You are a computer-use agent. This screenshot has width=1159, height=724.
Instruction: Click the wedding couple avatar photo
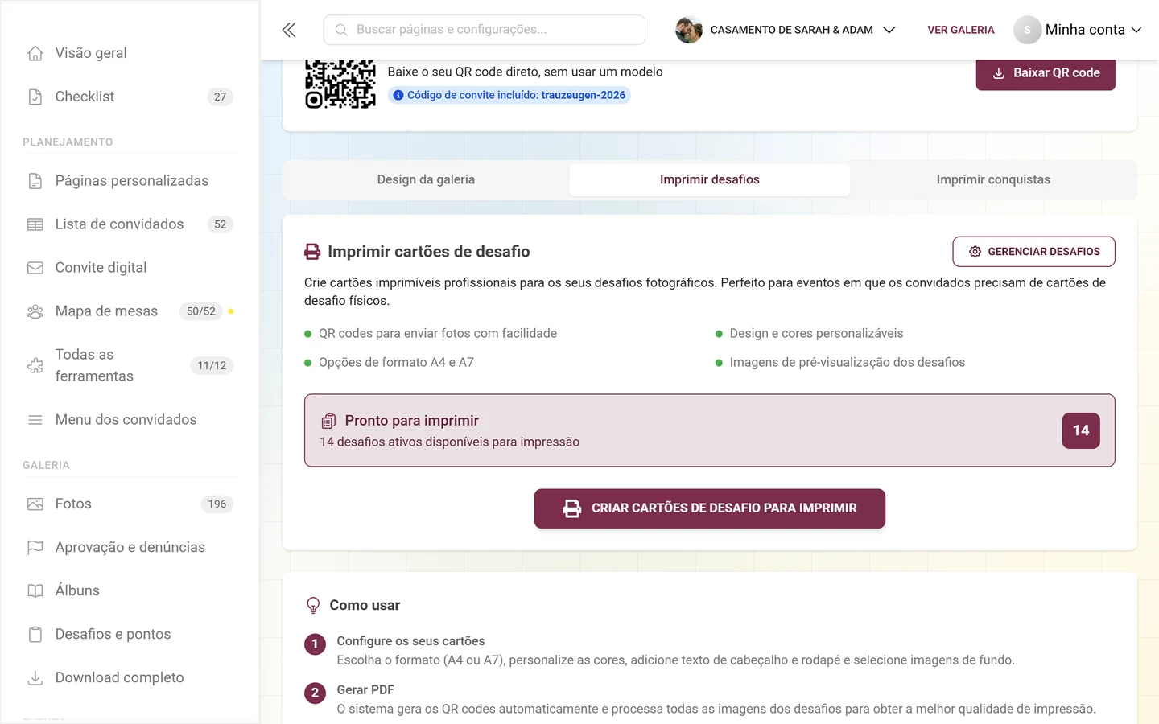689,30
